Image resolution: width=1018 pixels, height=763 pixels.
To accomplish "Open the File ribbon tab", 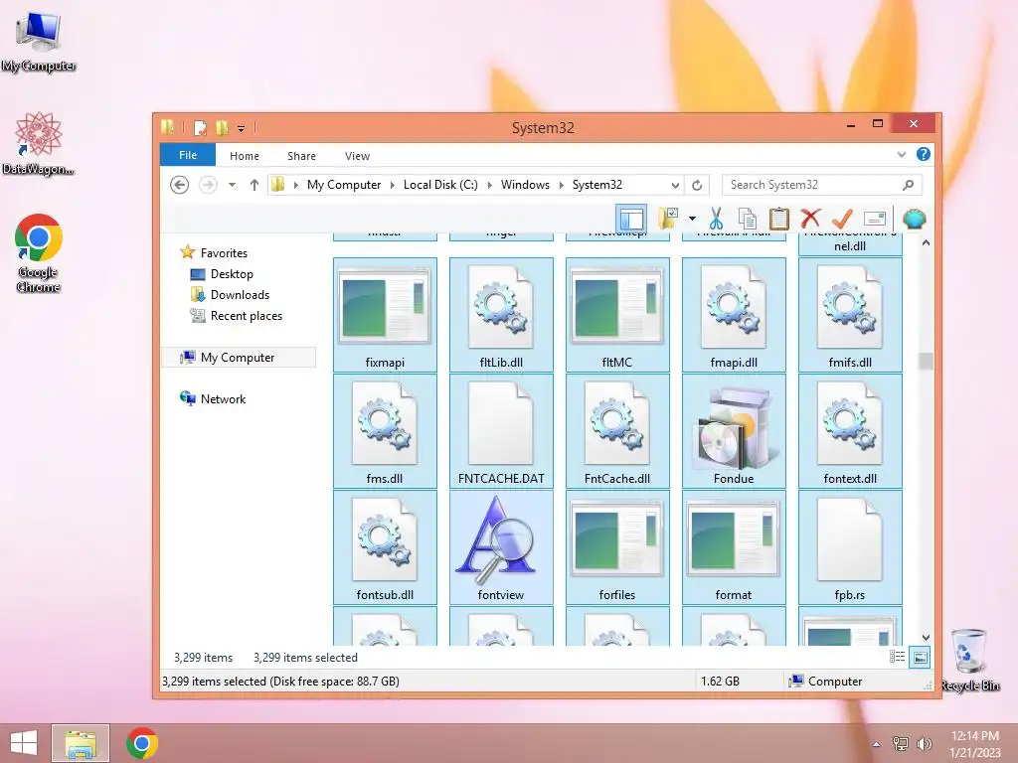I will [x=188, y=155].
